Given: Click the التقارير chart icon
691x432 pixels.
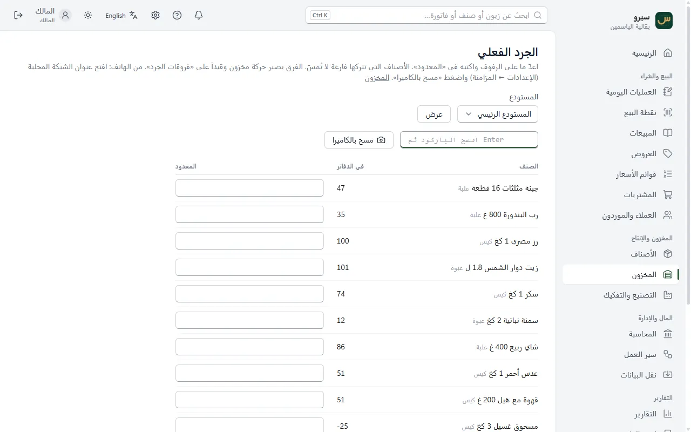Looking at the screenshot, I should click(668, 414).
